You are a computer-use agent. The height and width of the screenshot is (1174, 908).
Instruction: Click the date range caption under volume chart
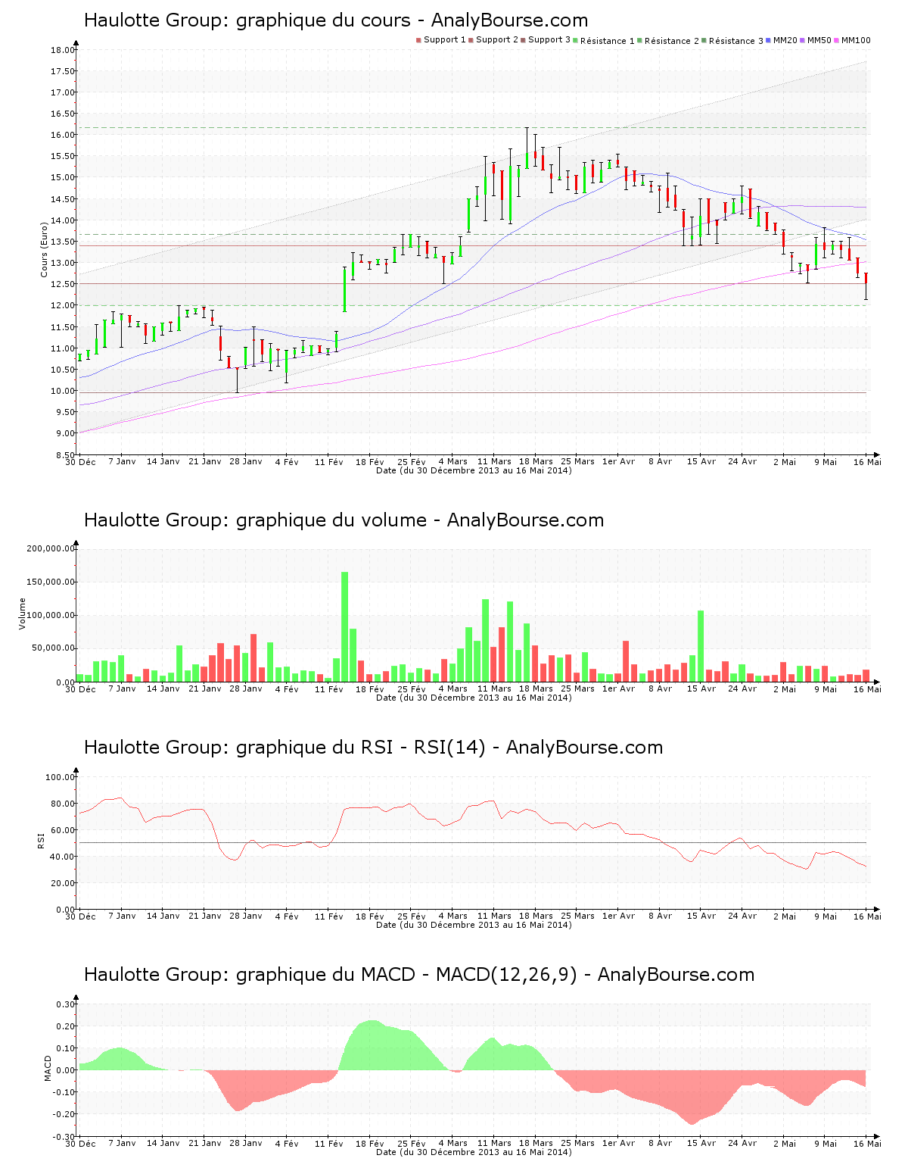(474, 698)
